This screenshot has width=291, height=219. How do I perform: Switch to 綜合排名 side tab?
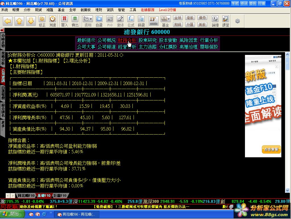[x=3, y=110]
